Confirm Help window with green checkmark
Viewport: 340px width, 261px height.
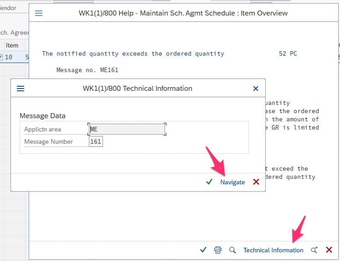pos(203,250)
